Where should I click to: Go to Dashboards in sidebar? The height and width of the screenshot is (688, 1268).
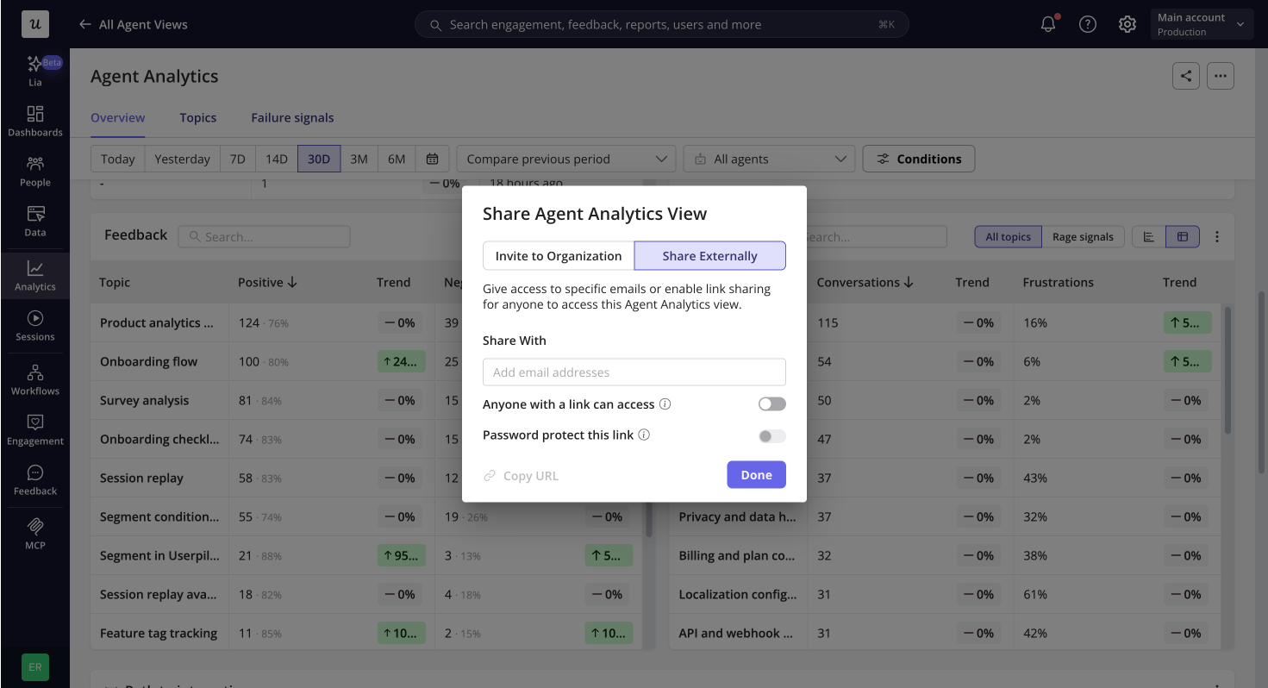pos(35,122)
